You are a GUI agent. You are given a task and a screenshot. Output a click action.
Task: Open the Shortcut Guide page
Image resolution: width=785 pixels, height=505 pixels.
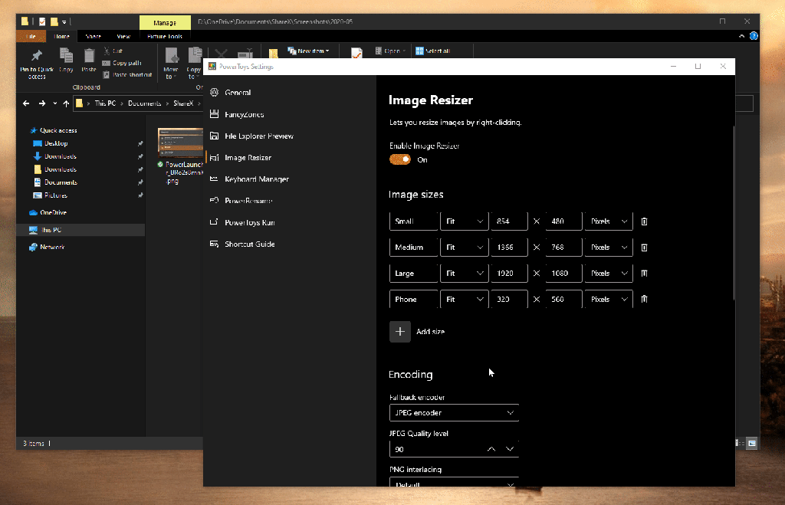coord(249,244)
